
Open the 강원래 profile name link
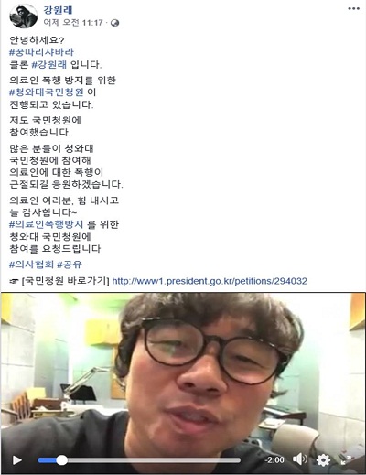(58, 10)
